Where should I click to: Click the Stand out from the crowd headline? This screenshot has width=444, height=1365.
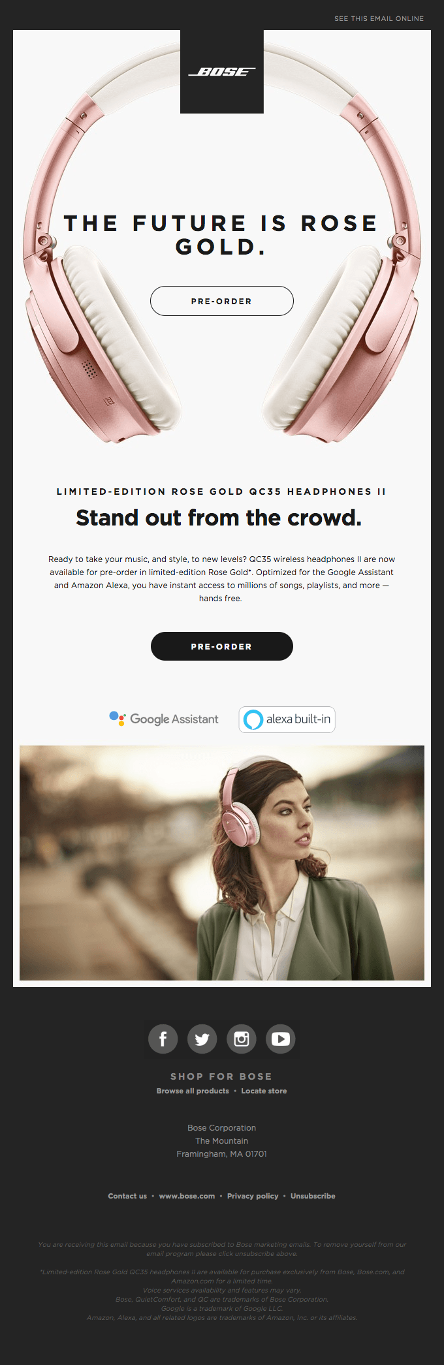tap(219, 518)
